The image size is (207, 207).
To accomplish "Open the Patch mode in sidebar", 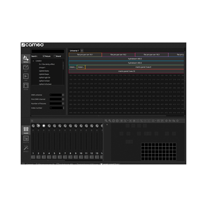I will click(x=26, y=59).
